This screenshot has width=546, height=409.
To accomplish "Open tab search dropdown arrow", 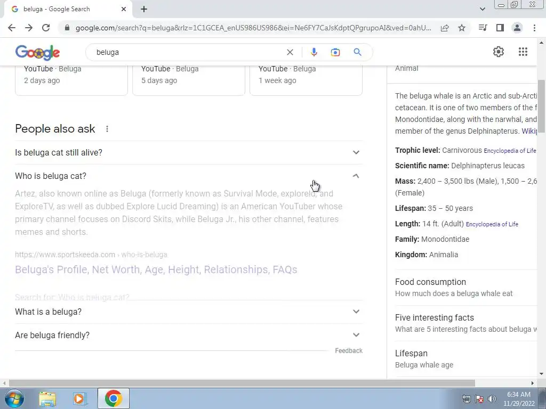I will [x=482, y=9].
